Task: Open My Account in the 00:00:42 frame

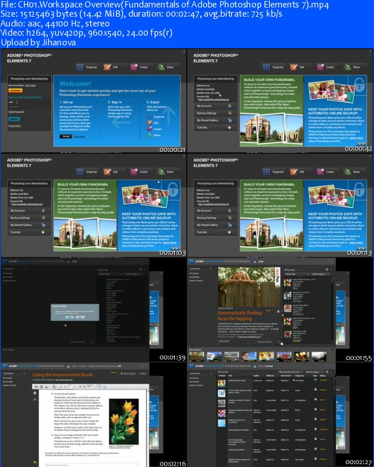Action: (215, 106)
